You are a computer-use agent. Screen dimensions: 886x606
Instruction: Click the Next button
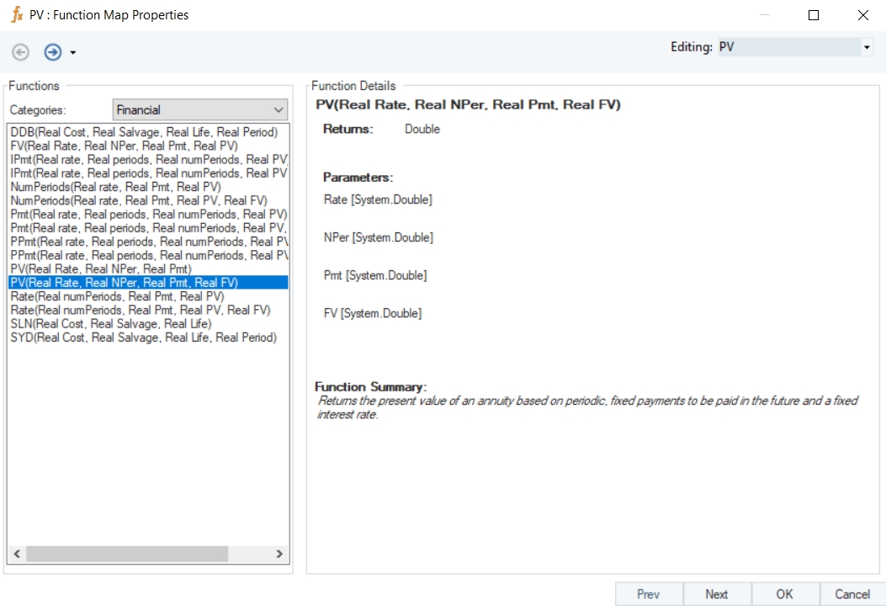717,594
